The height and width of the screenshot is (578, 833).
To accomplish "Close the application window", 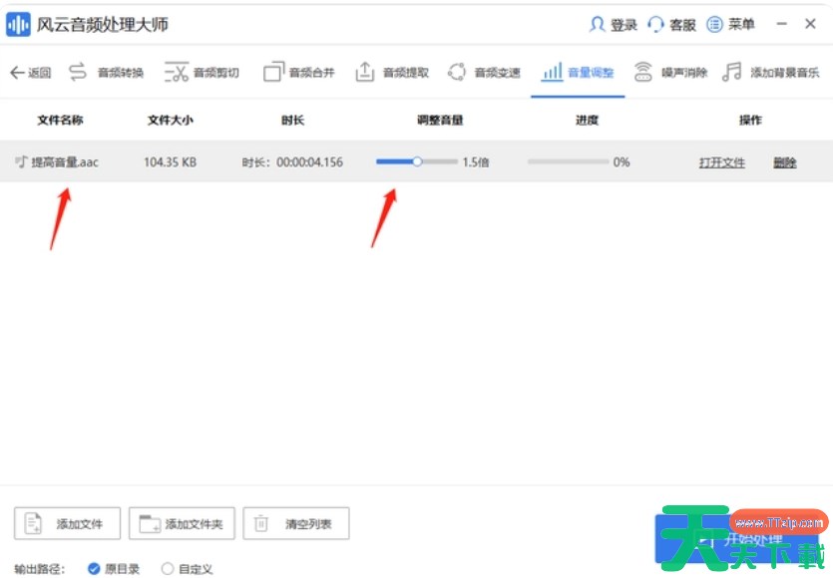I will 810,24.
